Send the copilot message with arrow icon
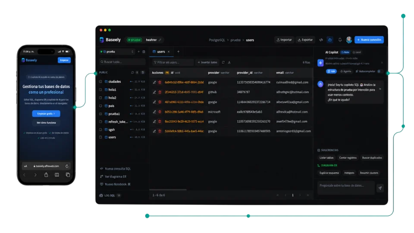 pyautogui.click(x=380, y=188)
